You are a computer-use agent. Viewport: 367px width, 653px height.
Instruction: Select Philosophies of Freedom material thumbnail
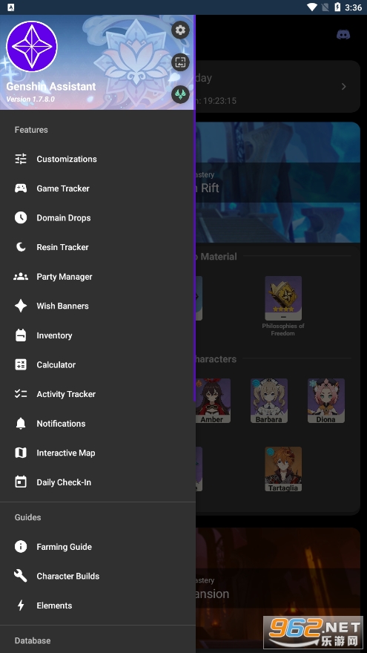(283, 298)
